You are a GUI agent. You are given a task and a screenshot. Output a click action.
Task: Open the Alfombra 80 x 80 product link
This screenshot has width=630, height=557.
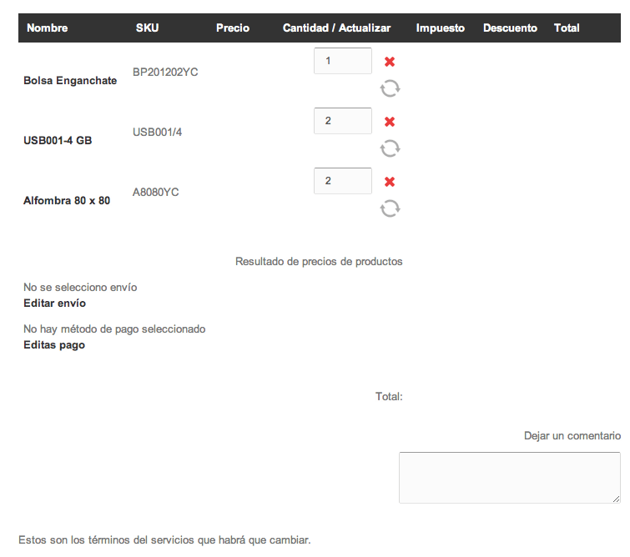(x=67, y=200)
